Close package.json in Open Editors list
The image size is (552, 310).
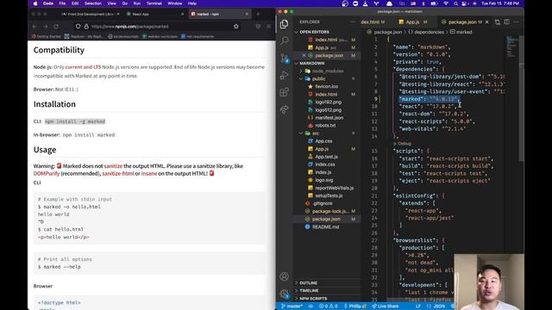point(304,55)
